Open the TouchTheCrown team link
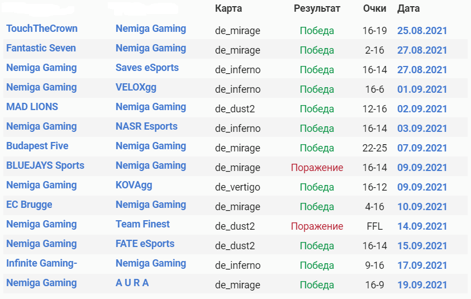The image size is (471, 299). click(42, 29)
